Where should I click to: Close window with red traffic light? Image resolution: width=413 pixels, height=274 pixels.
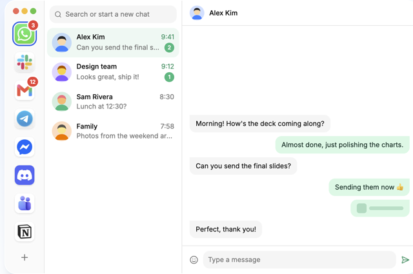(15, 11)
